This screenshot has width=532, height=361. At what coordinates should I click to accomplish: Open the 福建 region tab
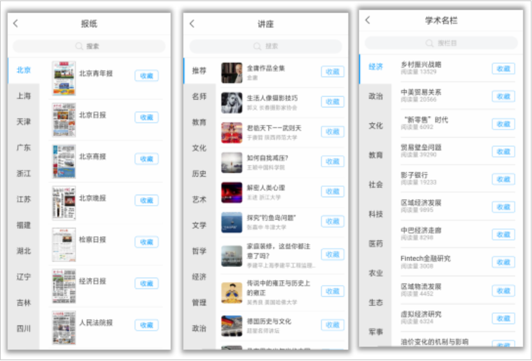pyautogui.click(x=23, y=225)
